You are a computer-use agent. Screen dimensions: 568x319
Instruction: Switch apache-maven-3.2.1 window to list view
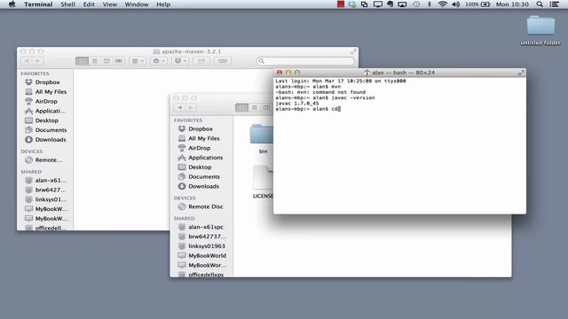[x=95, y=61]
